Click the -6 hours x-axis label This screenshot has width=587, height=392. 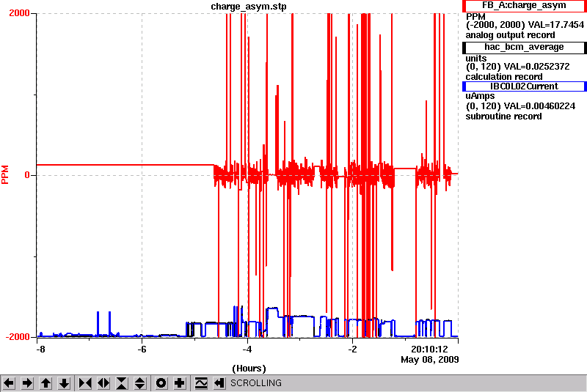[142, 350]
